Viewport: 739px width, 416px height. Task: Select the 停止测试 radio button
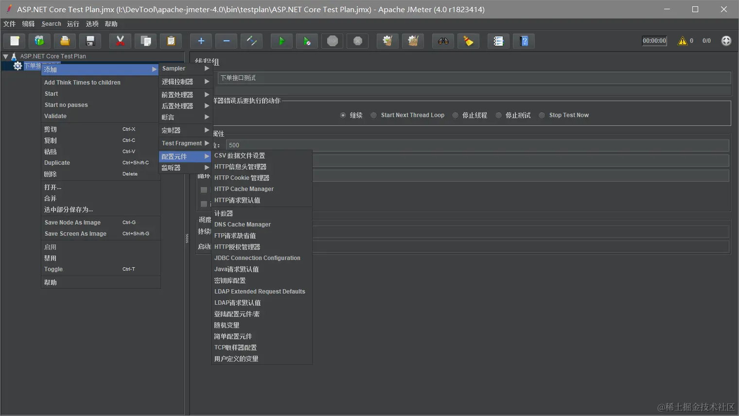(x=498, y=115)
